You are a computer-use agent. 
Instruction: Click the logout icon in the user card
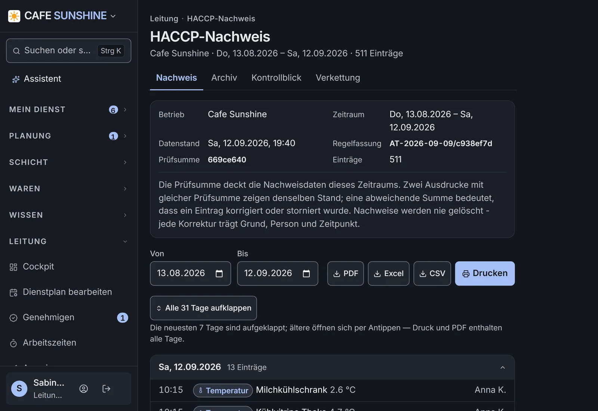[106, 389]
